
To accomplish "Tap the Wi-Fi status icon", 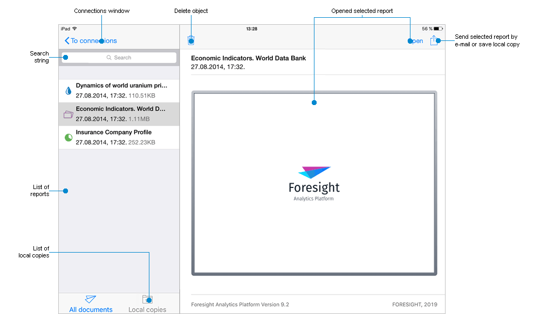I will [x=74, y=29].
